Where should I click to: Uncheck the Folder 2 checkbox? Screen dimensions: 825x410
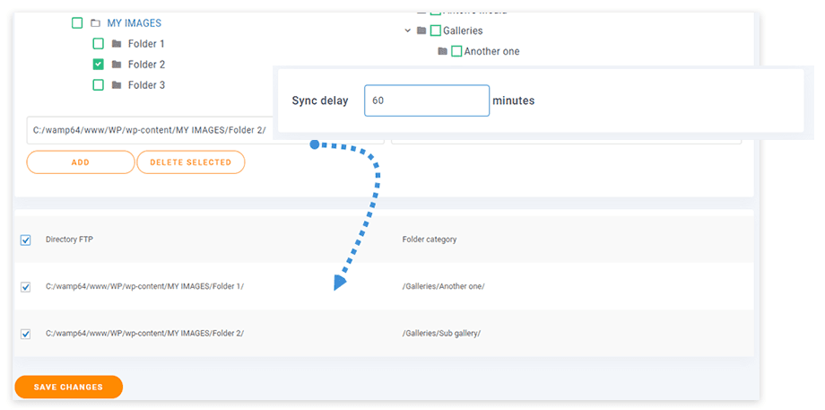[x=99, y=65]
